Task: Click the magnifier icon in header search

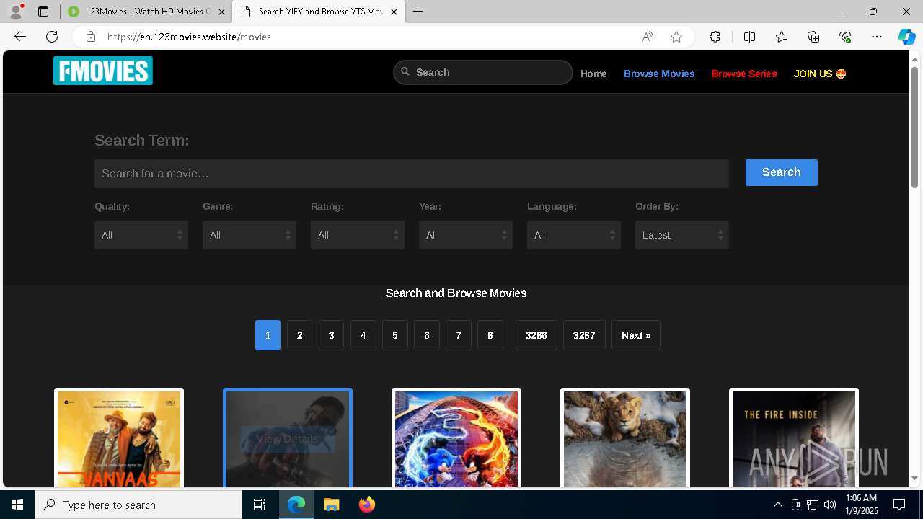Action: [405, 71]
